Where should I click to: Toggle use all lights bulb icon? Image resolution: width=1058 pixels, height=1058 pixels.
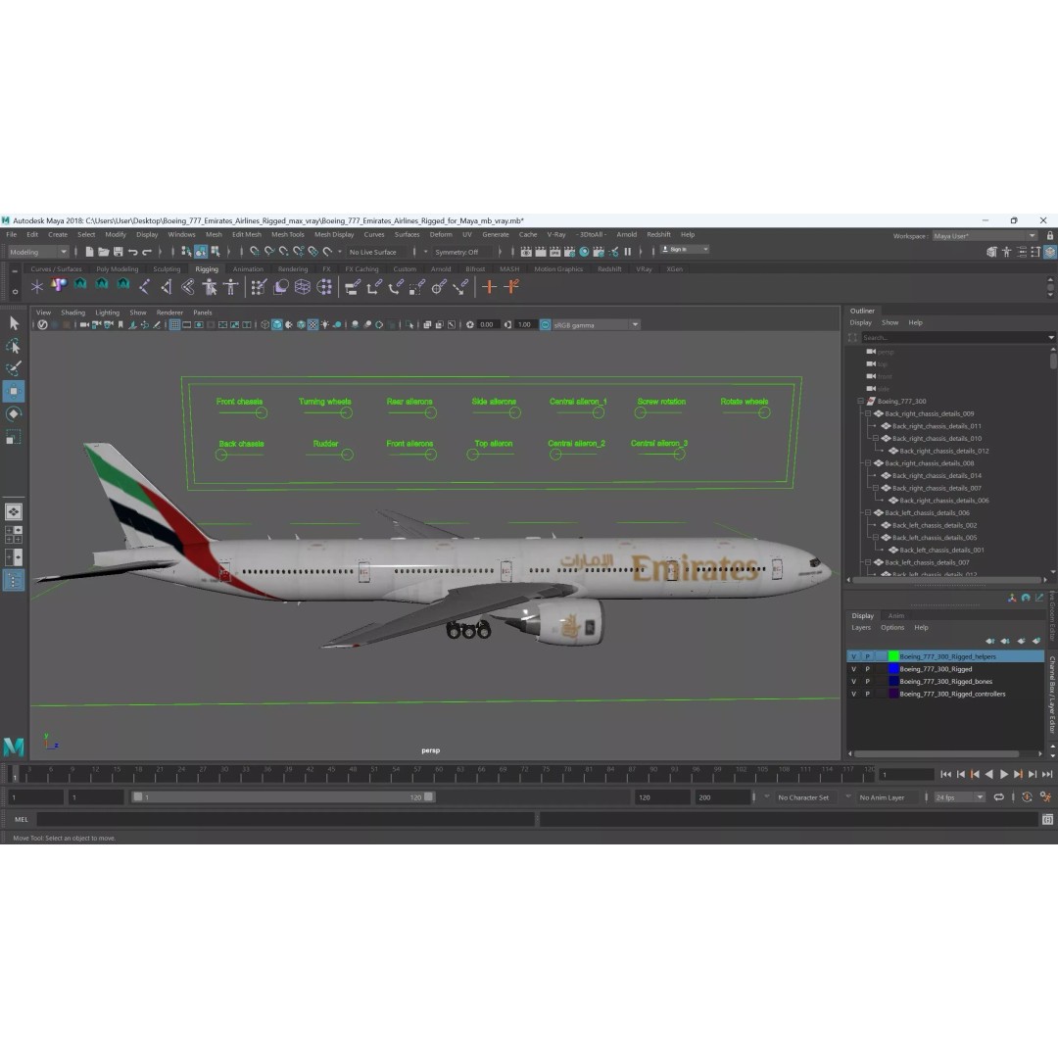tap(325, 324)
